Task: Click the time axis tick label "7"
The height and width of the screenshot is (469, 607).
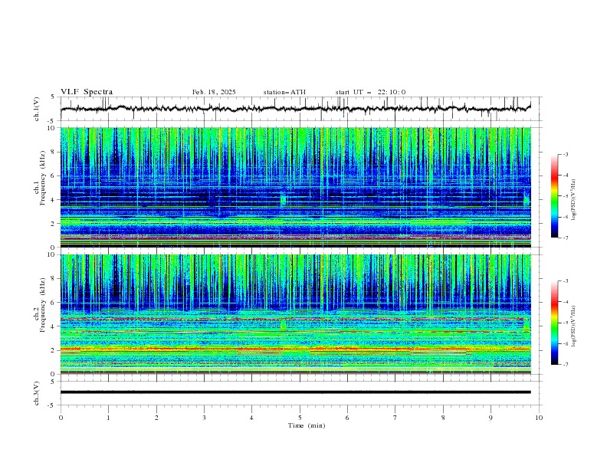Action: coord(395,418)
